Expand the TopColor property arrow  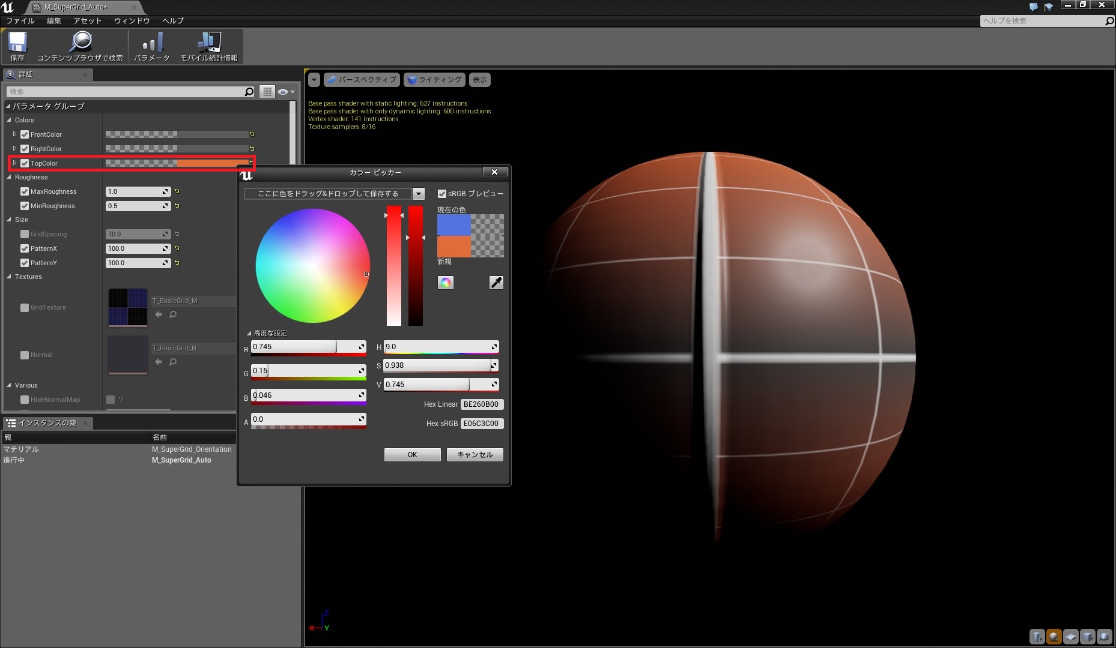tap(14, 163)
